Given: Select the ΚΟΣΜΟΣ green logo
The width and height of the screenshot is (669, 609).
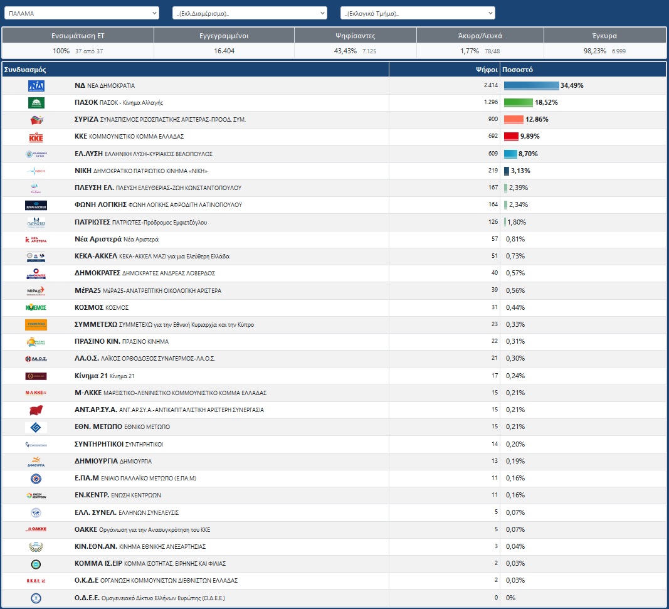Looking at the screenshot, I should point(36,308).
